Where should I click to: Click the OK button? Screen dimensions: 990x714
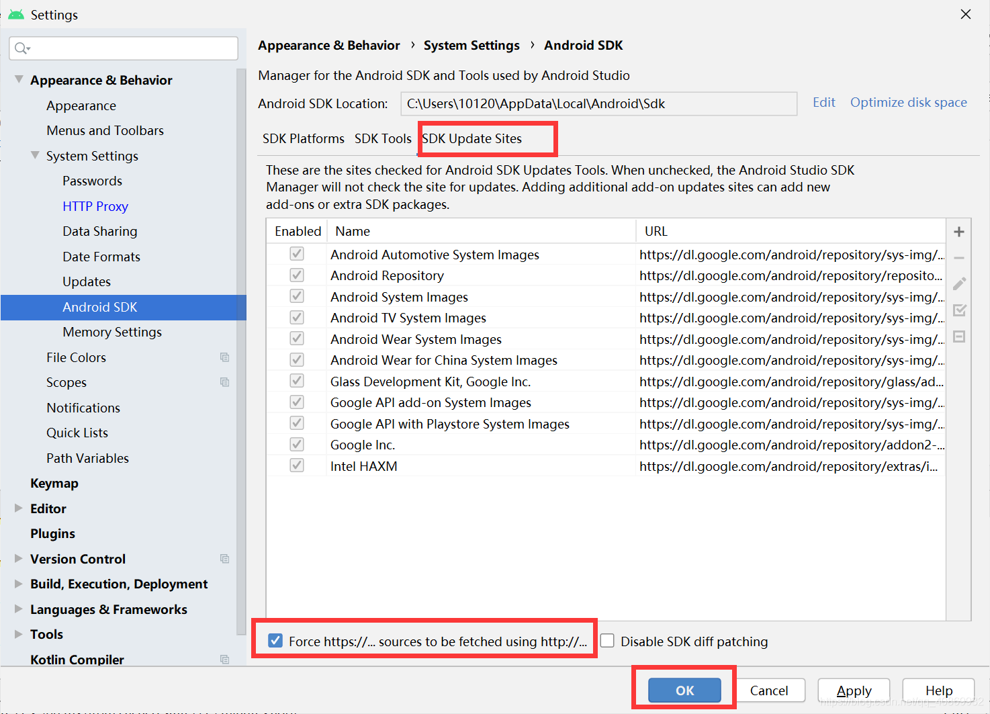(x=684, y=690)
